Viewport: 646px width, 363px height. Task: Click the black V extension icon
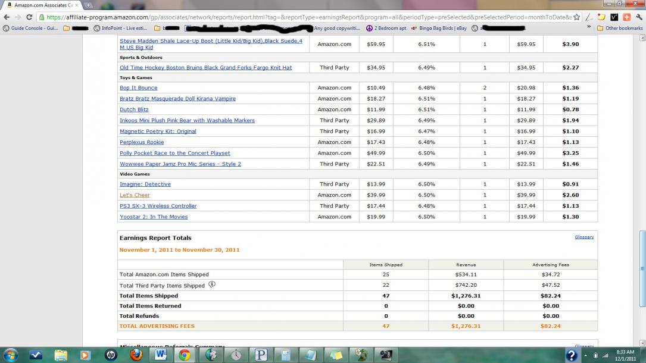[614, 17]
